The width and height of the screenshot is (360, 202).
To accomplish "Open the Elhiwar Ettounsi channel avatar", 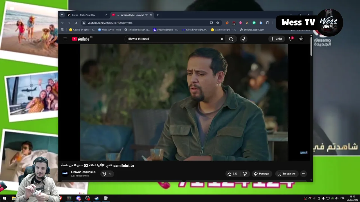I will pos(65,174).
